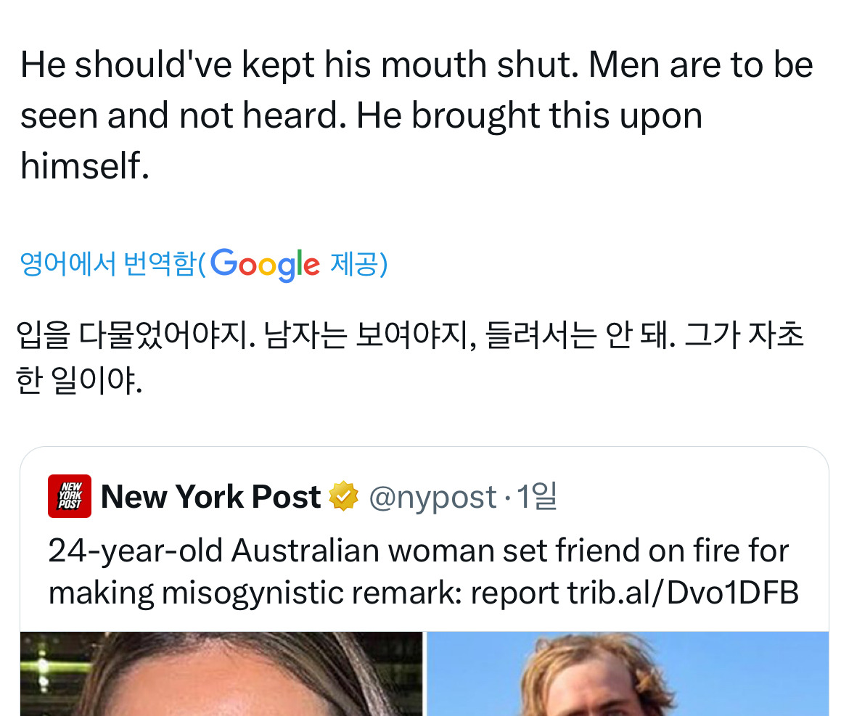The width and height of the screenshot is (849, 716).
Task: Click "He should've kept his mouth shut" sentence
Action: click(x=298, y=65)
